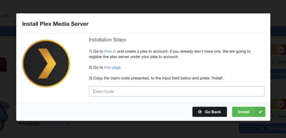Click the Go Back button
Screen dimensions: 286x138
(x=210, y=112)
